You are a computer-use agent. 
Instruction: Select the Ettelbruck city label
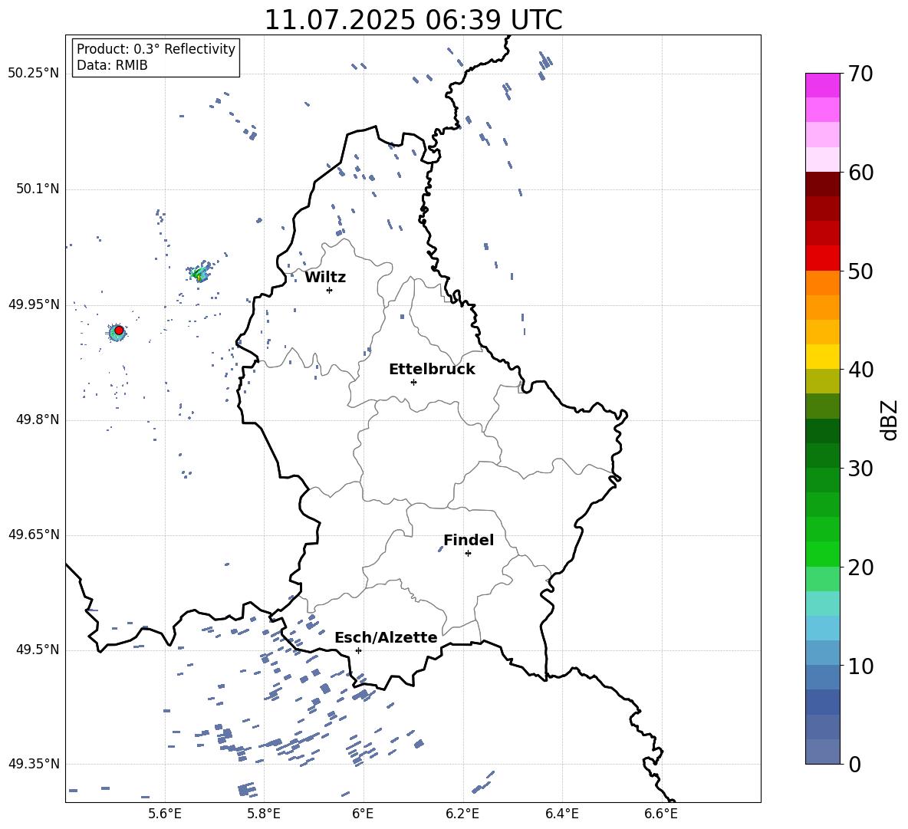[432, 370]
